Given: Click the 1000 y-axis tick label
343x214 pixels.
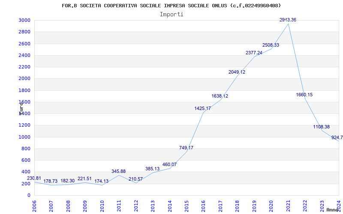Looking at the screenshot, I should click(x=25, y=137).
